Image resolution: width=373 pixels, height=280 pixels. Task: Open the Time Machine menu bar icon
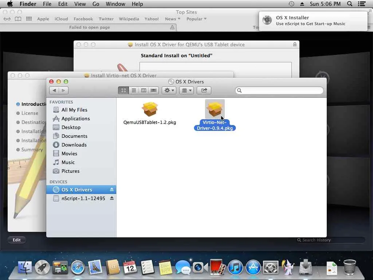(291, 4)
